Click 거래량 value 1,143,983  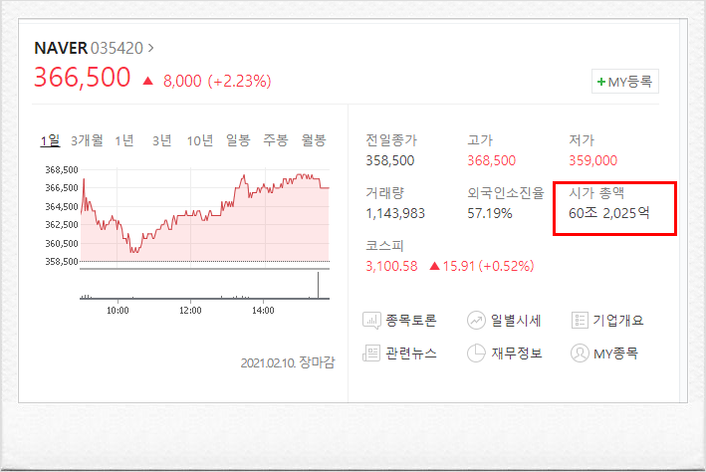pyautogui.click(x=395, y=213)
